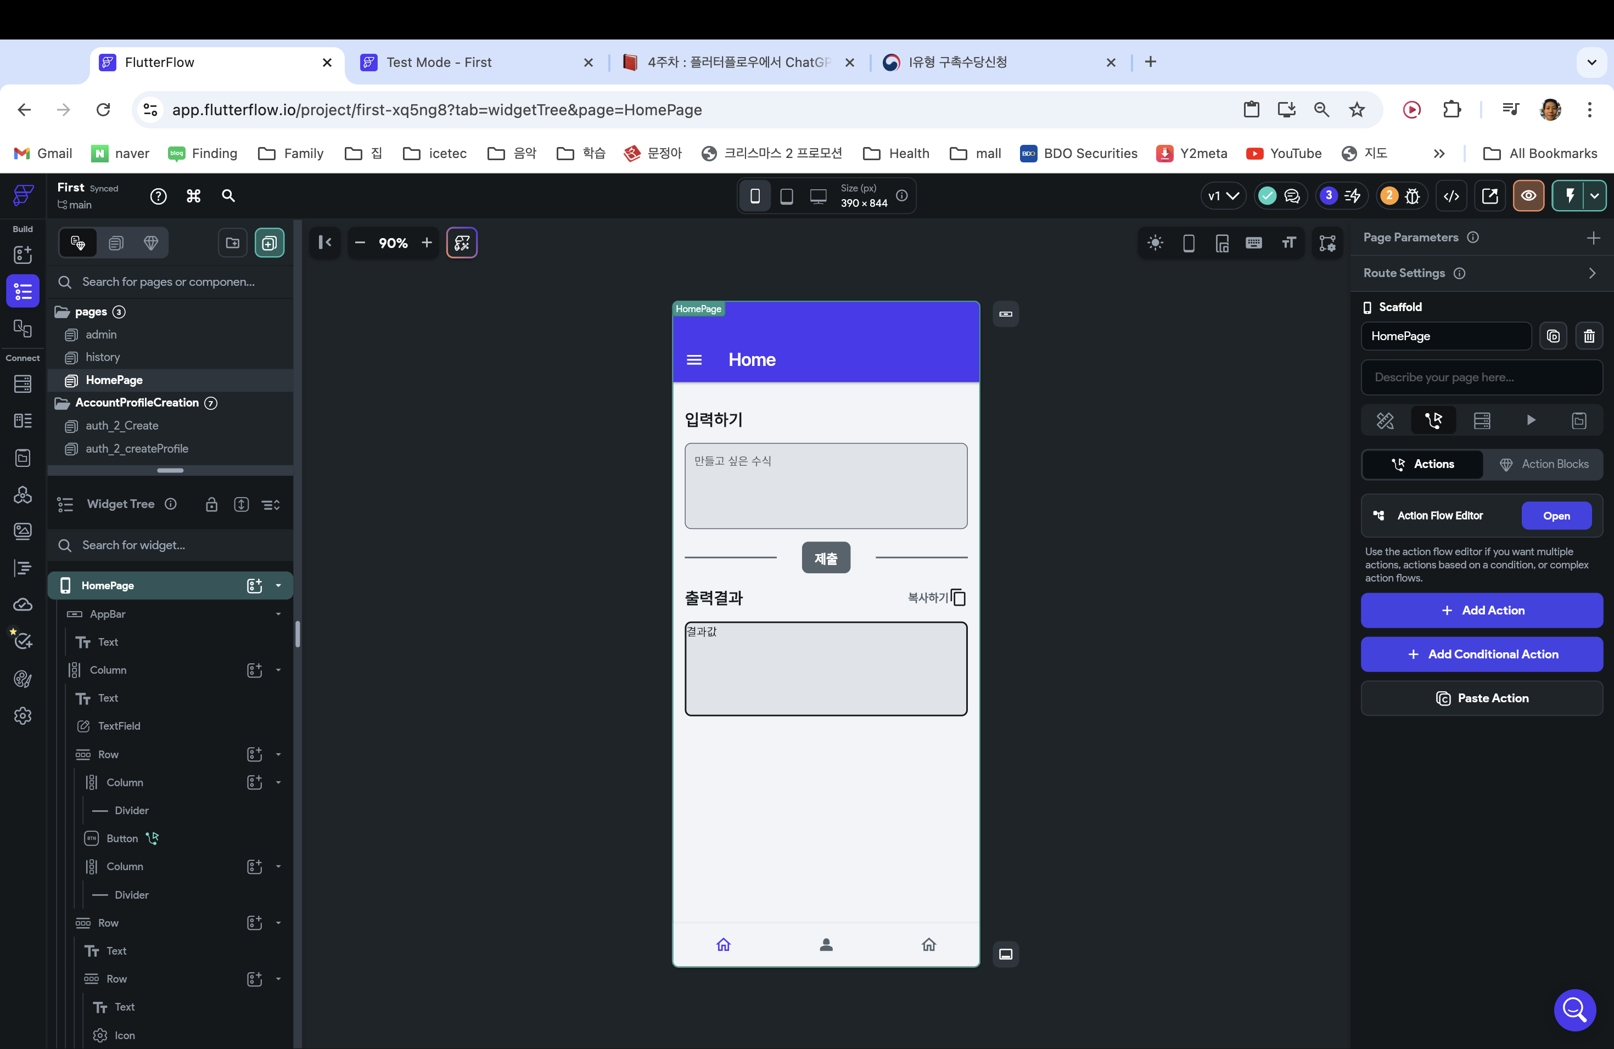
Task: Launch test mode with lightning icon
Action: coord(1569,196)
